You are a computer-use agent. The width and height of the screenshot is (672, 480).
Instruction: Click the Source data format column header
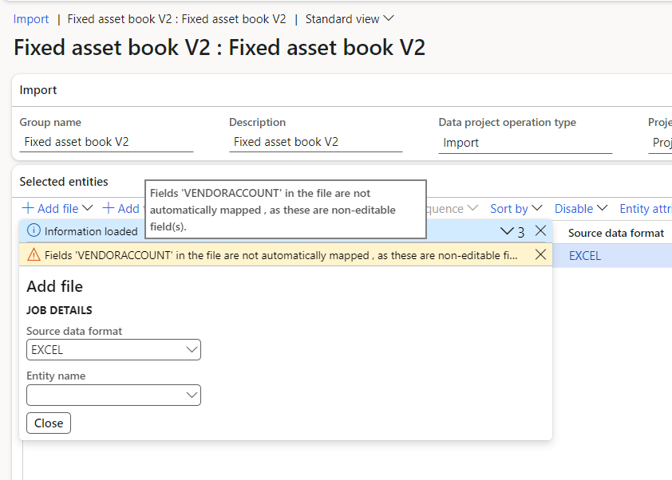coord(615,233)
